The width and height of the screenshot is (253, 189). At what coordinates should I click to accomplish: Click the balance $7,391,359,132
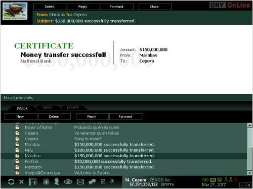(144, 184)
